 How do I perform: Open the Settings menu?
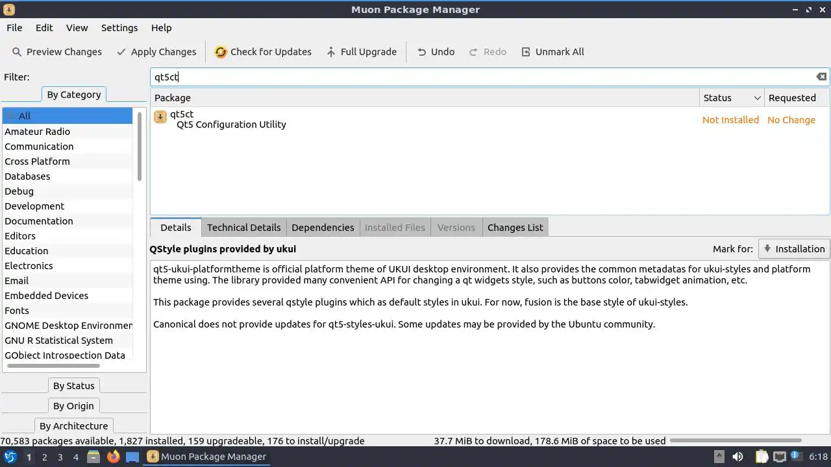point(119,28)
